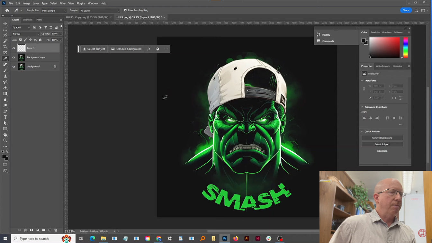Image resolution: width=432 pixels, height=243 pixels.
Task: Click Remove background in the contextual bar
Action: point(126,49)
